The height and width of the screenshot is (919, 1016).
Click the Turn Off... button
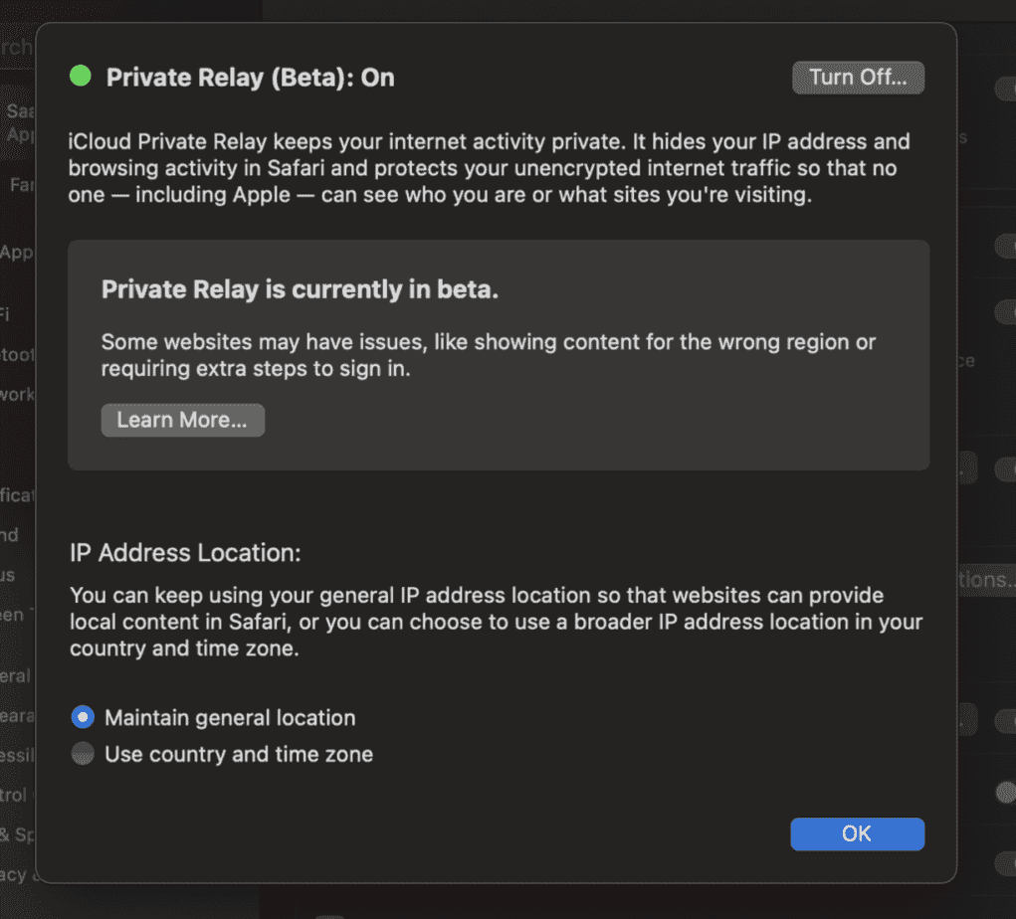[x=858, y=78]
